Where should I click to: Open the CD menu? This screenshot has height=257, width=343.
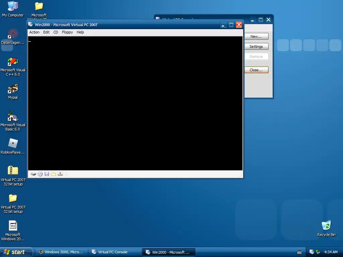click(56, 32)
